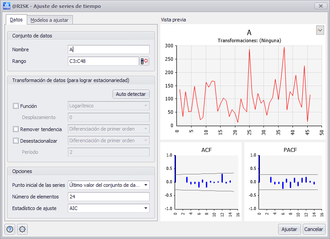Click the Rango field showing C3:C48

pos(103,61)
